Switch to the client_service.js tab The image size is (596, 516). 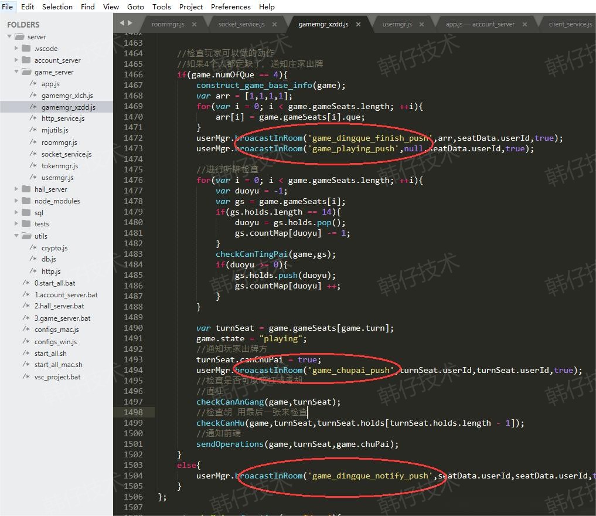pos(570,24)
